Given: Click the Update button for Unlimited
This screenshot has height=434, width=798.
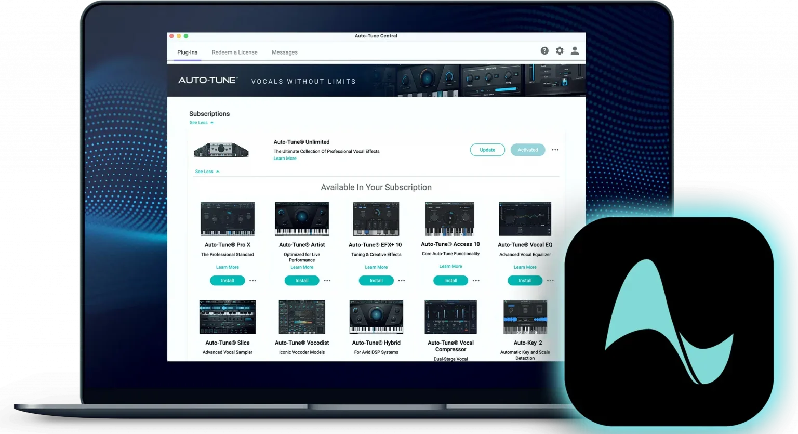Looking at the screenshot, I should tap(487, 150).
